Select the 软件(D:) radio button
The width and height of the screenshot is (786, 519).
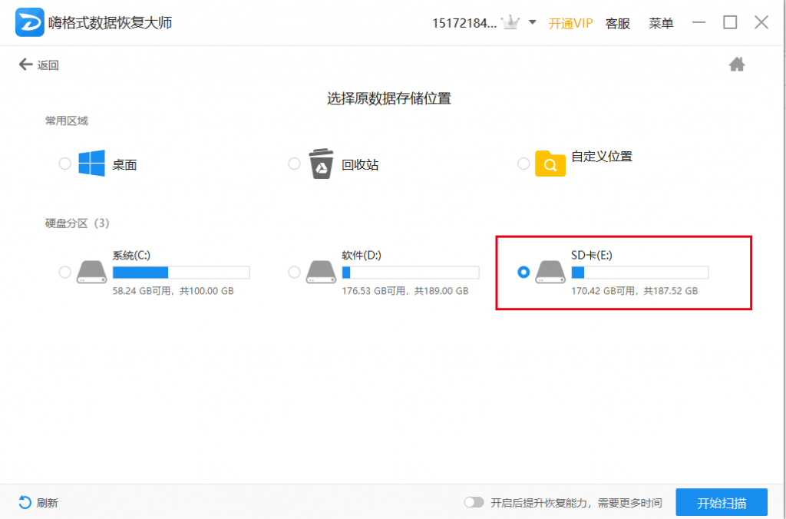click(294, 272)
